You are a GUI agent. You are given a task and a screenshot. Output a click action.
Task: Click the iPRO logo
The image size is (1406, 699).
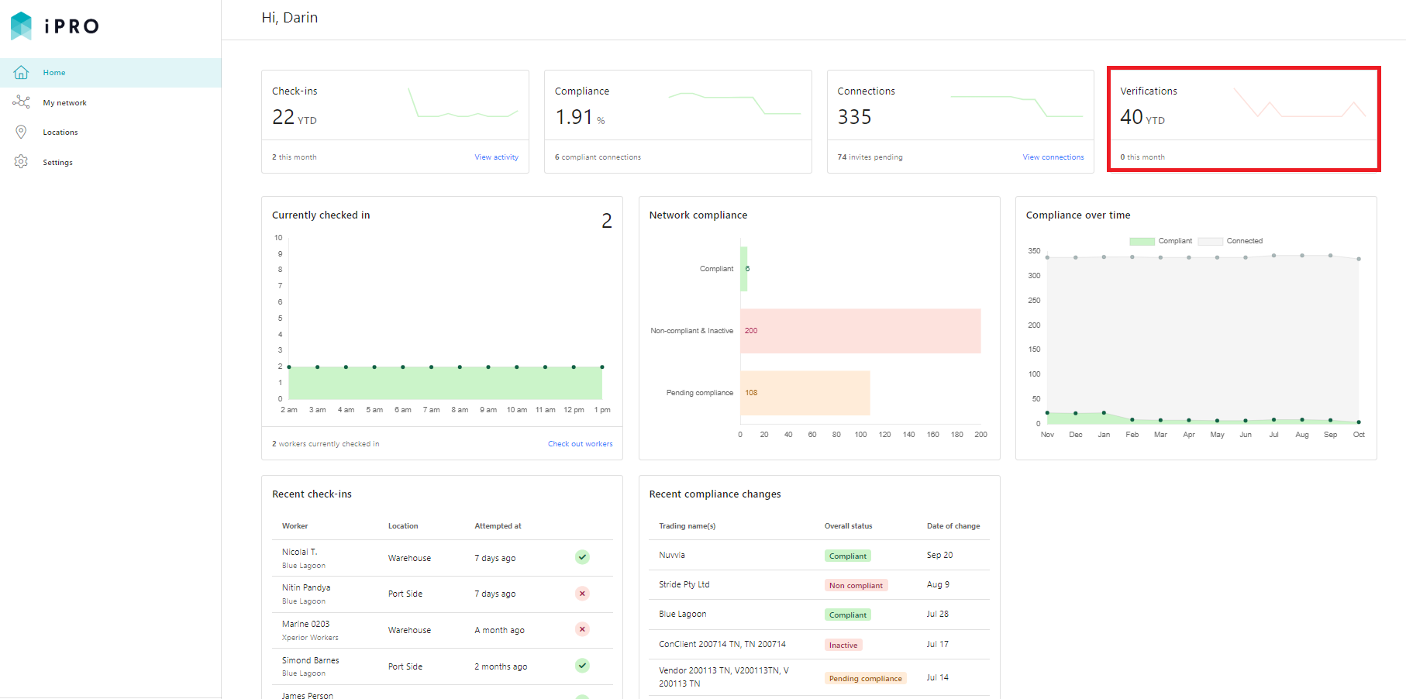55,26
